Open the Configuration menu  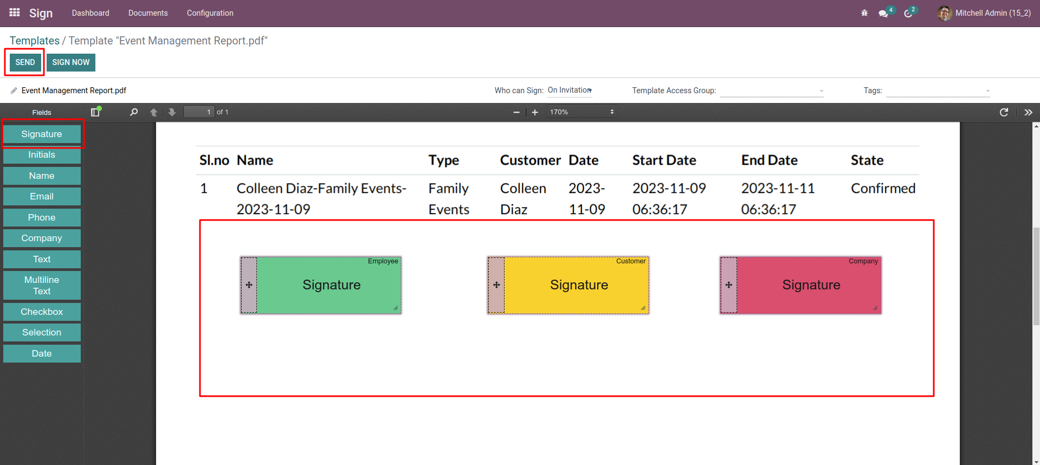click(210, 13)
